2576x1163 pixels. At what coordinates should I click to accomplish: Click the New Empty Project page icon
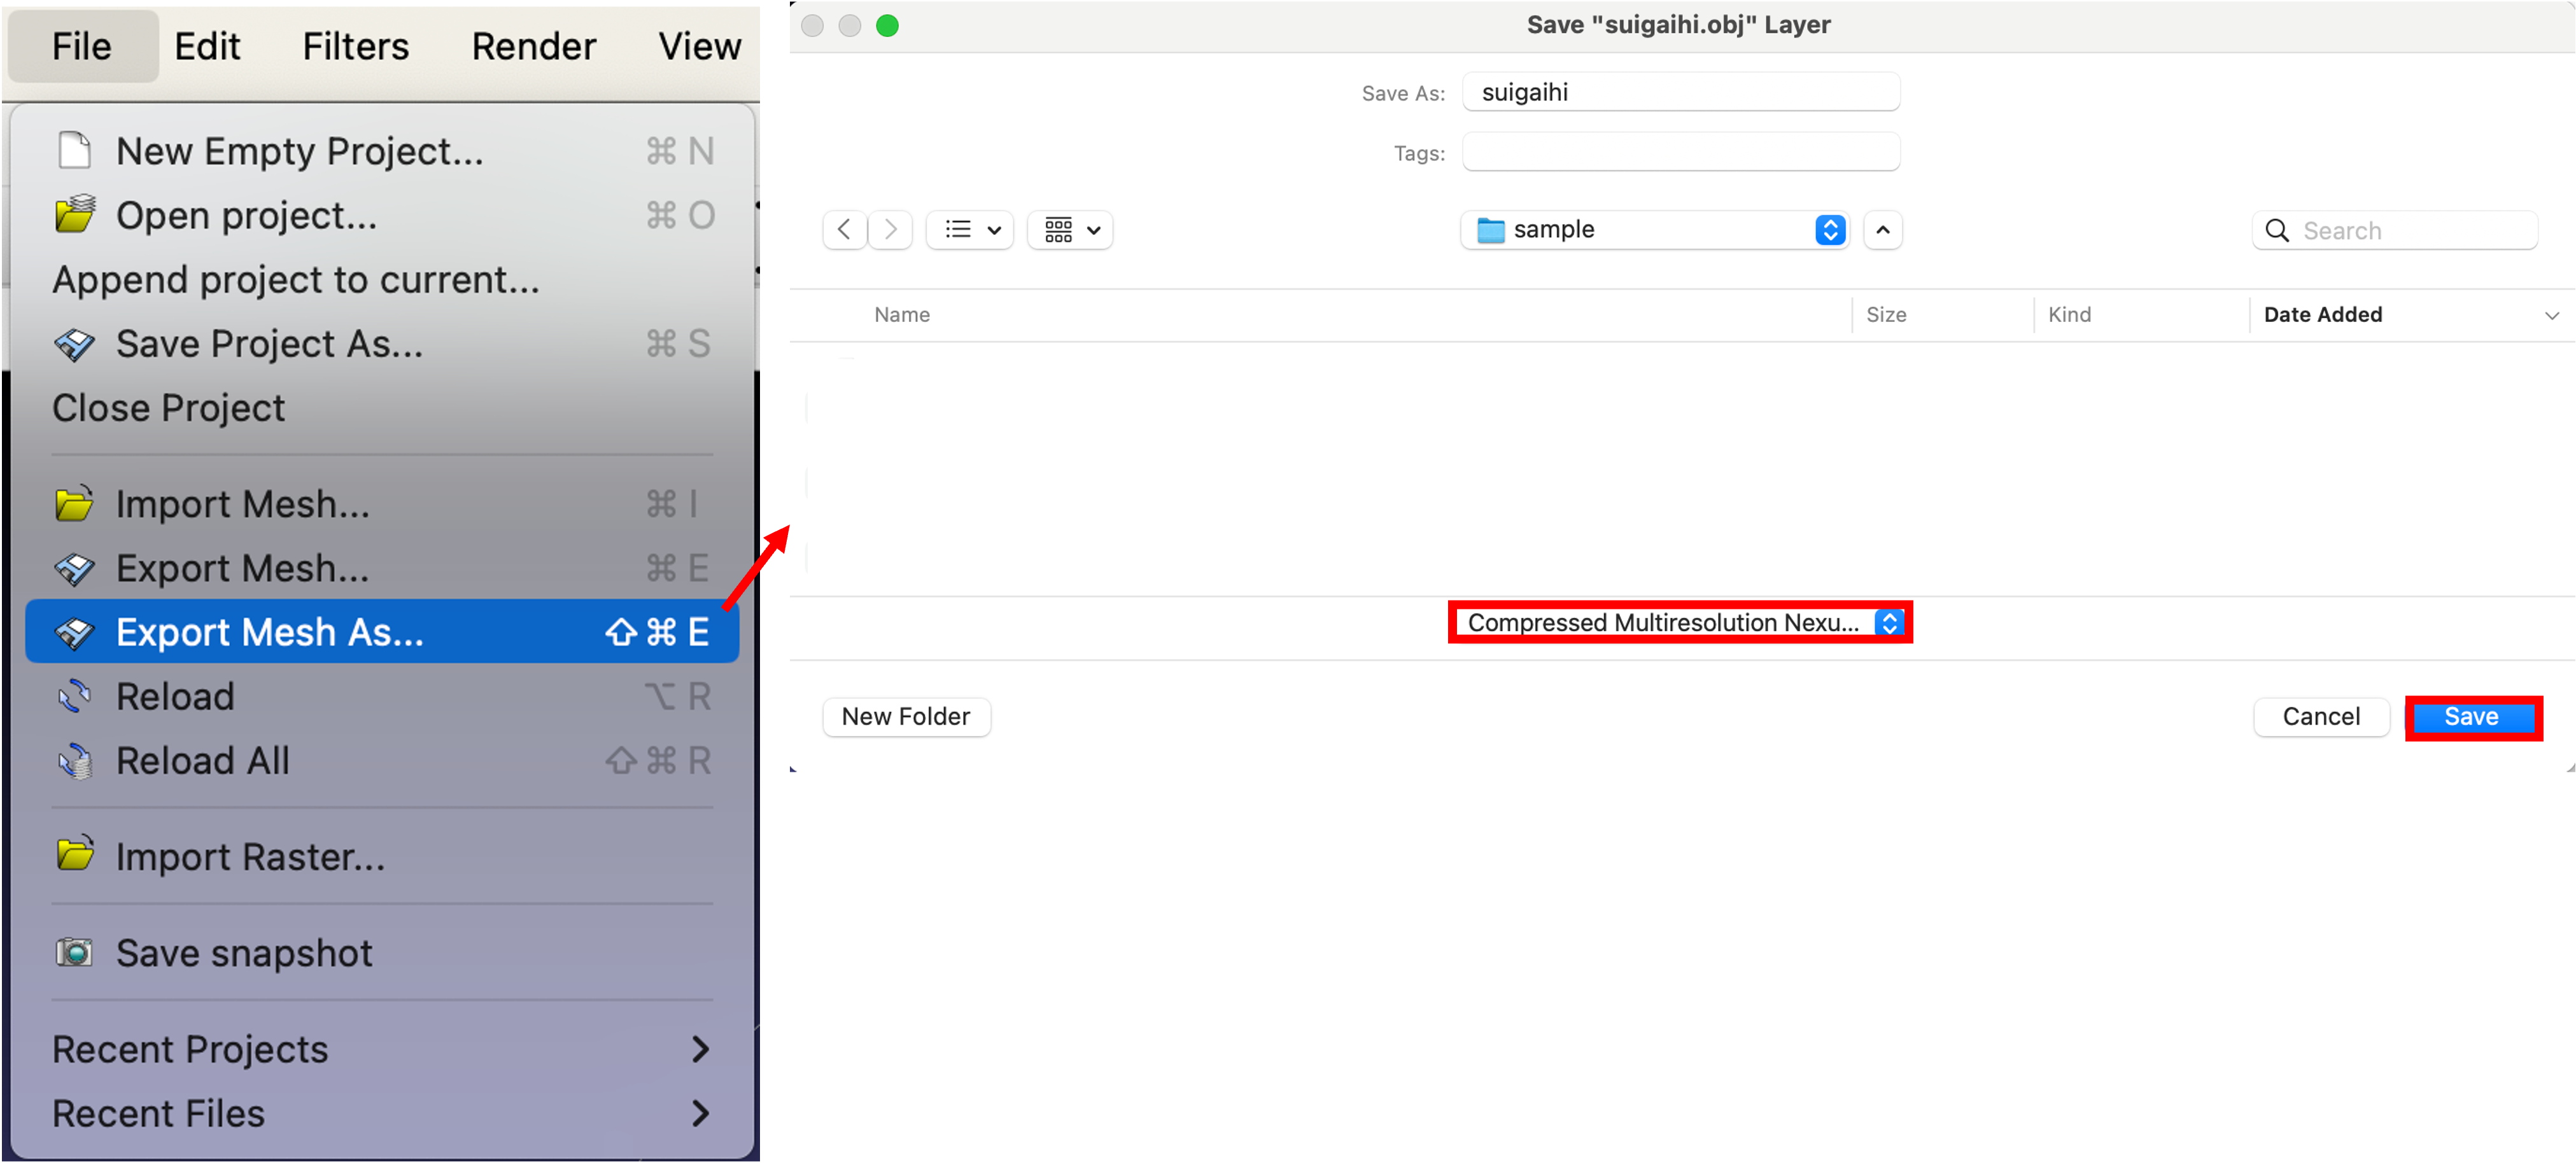[75, 151]
